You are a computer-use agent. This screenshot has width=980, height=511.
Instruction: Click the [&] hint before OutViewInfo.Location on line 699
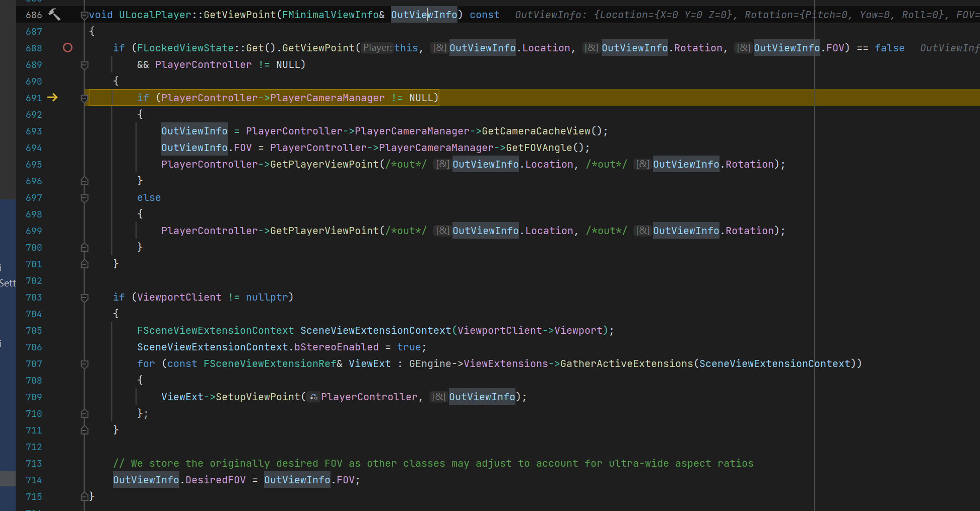tap(442, 231)
